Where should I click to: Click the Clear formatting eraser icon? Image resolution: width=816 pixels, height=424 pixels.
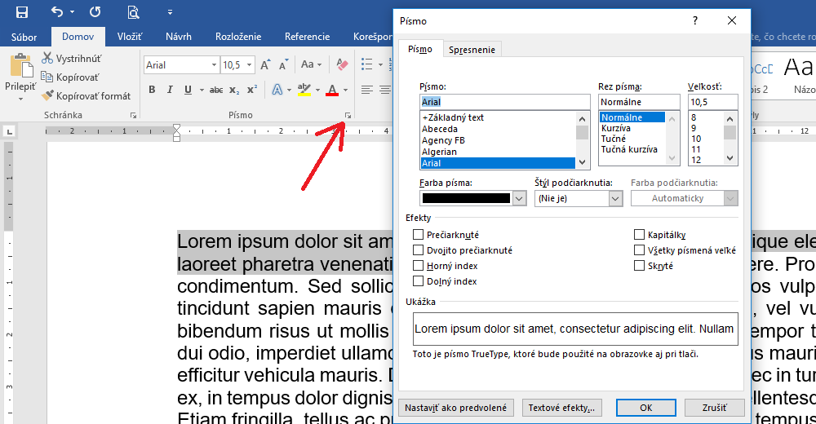pyautogui.click(x=342, y=64)
